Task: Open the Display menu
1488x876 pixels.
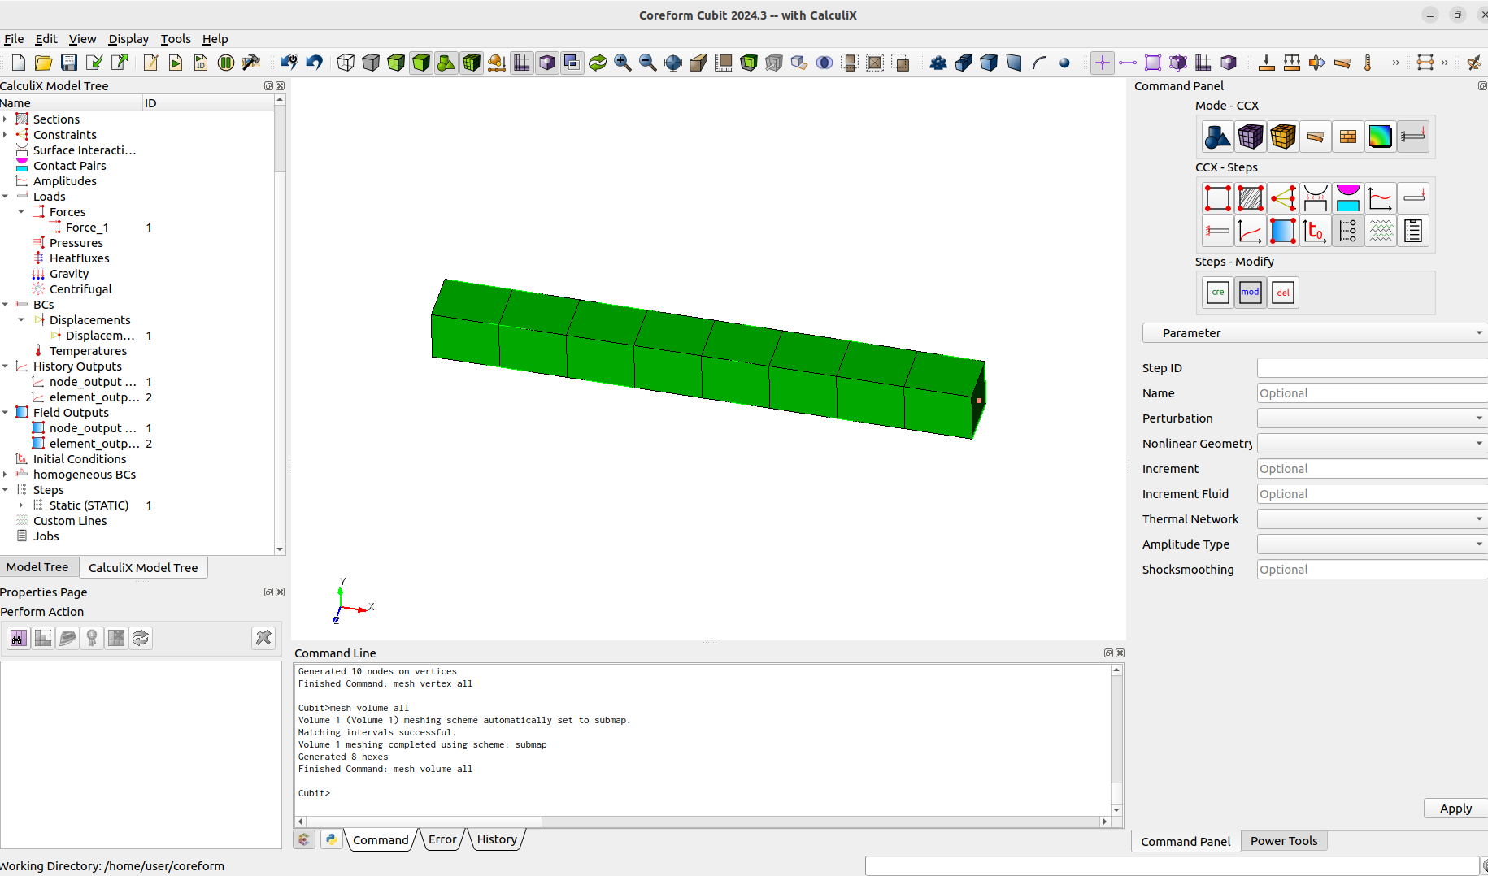Action: (128, 38)
